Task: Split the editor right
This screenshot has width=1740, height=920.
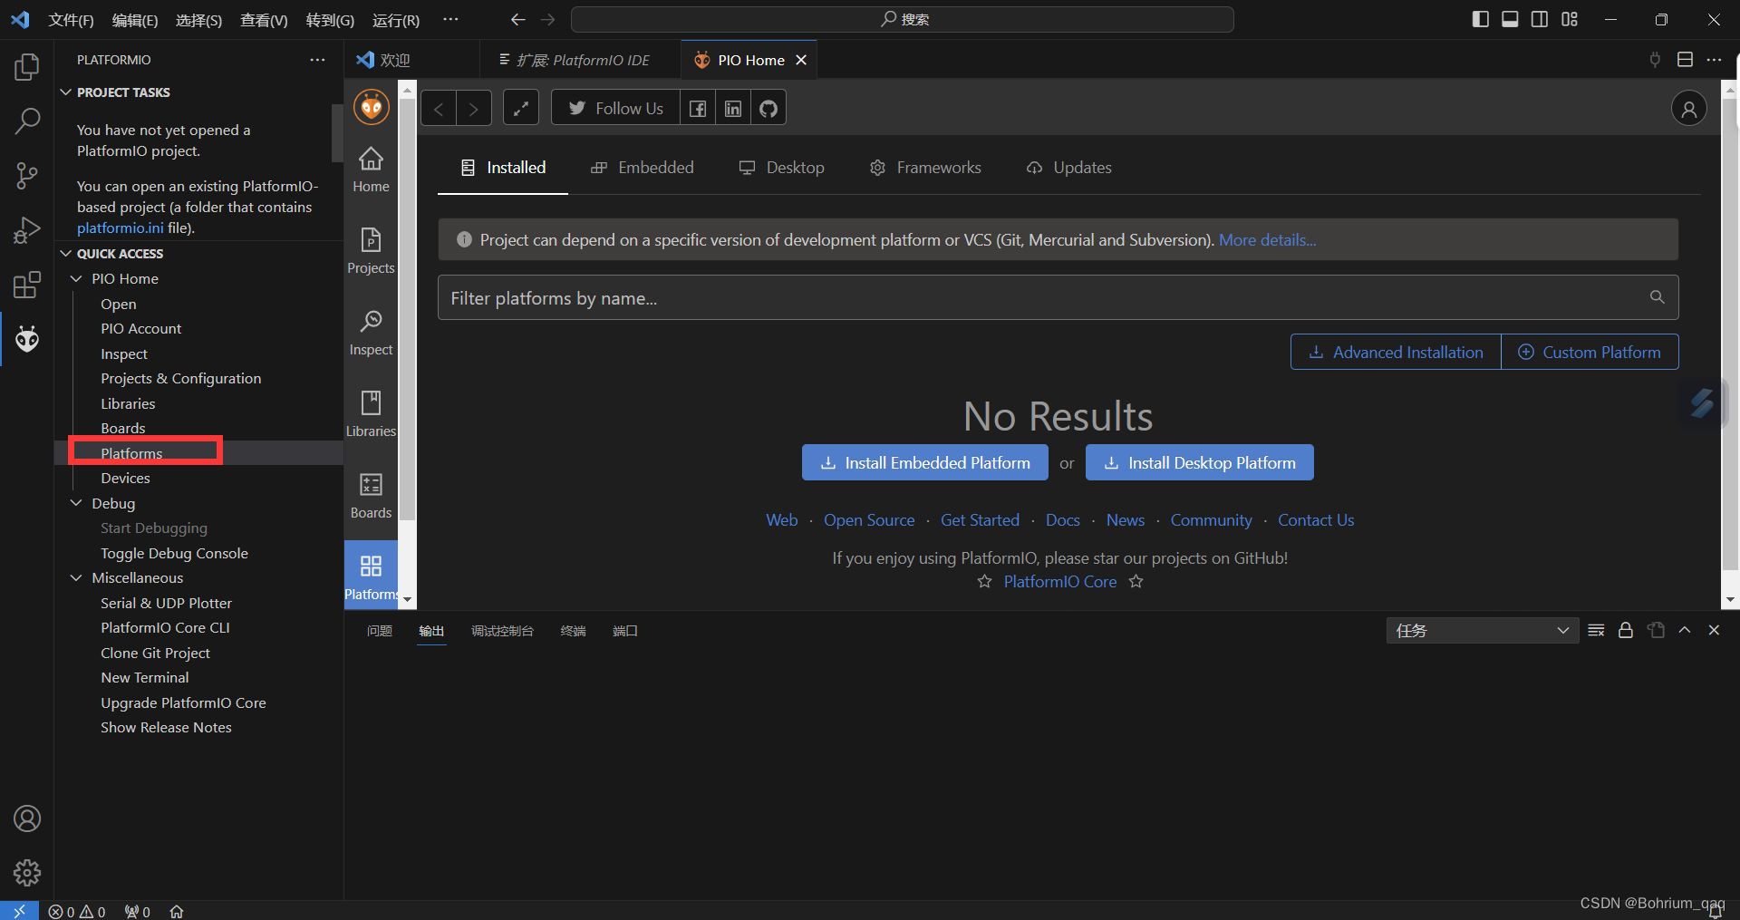Action: tap(1685, 60)
